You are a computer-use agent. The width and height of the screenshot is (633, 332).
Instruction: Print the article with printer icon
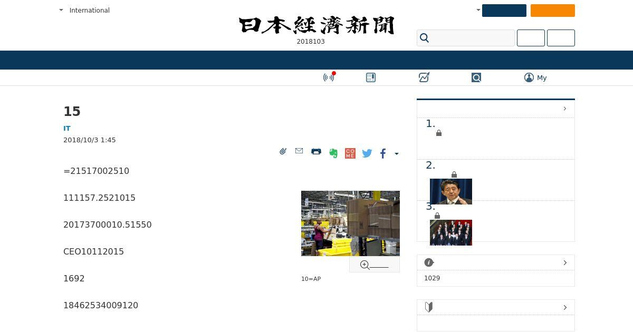pyautogui.click(x=316, y=151)
